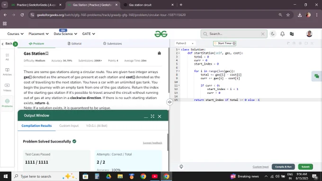Click into the Search input field

(234, 34)
